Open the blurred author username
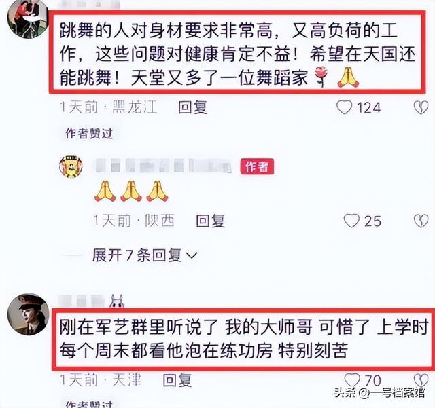The width and height of the screenshot is (435, 408). point(163,166)
